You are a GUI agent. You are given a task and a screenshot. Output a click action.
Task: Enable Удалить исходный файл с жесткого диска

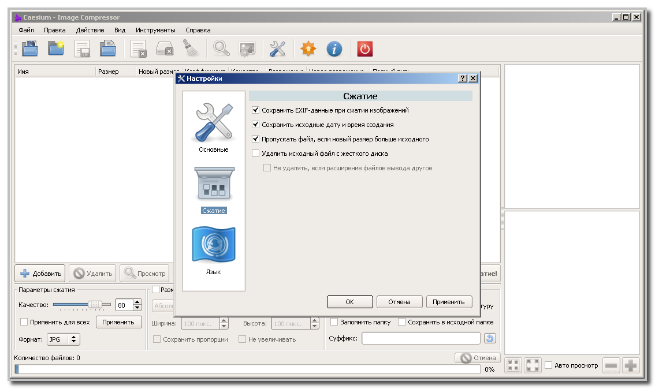[x=256, y=154]
